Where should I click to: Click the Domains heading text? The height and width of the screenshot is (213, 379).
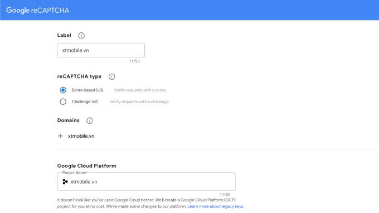click(x=69, y=120)
